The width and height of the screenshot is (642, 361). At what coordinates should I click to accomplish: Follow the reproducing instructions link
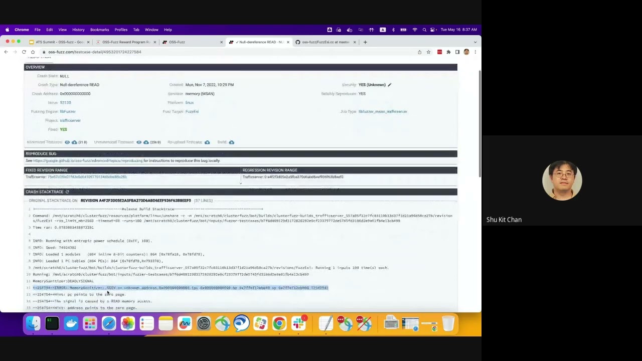(88, 161)
